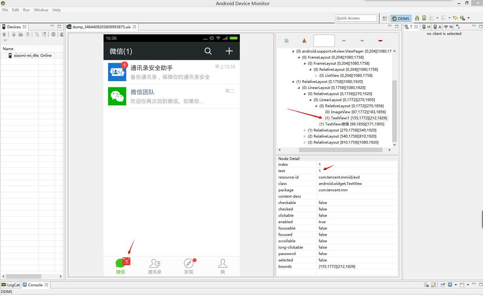Click the 通讯录安全助手 chat row

(x=172, y=72)
